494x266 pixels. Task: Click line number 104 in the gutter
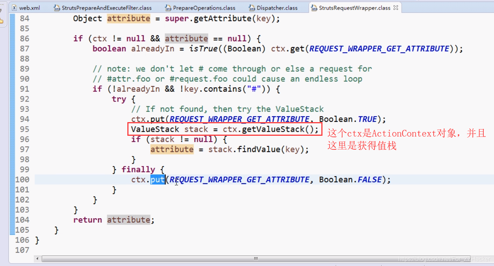click(22, 220)
